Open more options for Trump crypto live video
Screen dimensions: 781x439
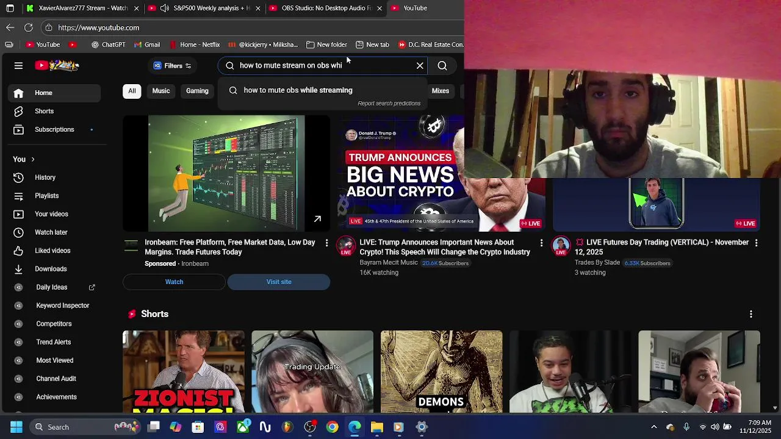(541, 243)
